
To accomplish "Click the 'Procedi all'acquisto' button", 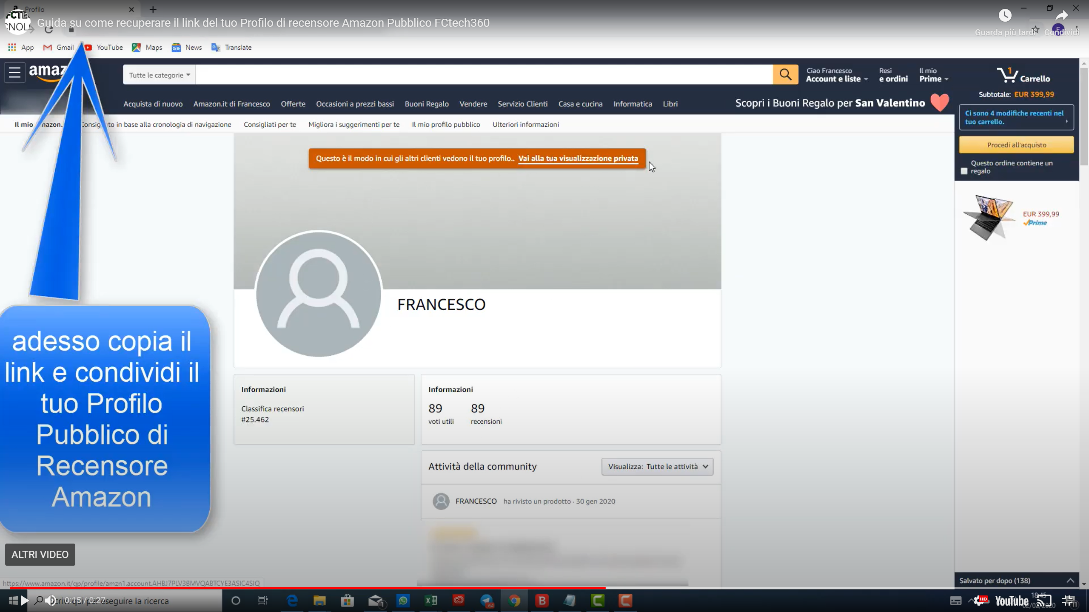I will (1016, 145).
